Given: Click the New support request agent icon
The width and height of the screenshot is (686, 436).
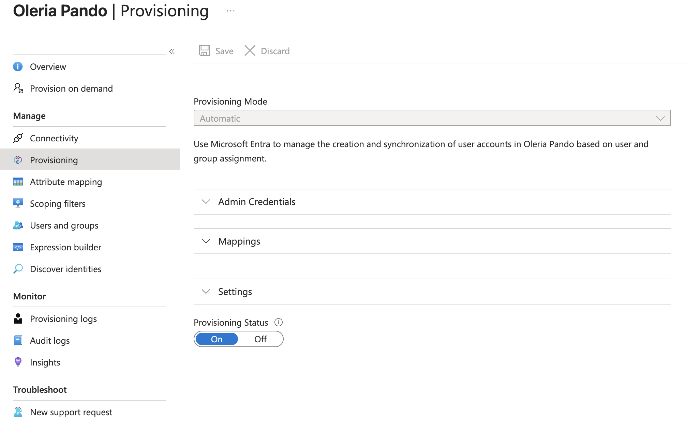Looking at the screenshot, I should click(18, 412).
